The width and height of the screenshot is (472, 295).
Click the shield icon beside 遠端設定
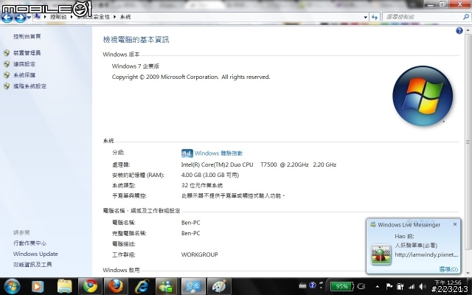click(x=7, y=64)
